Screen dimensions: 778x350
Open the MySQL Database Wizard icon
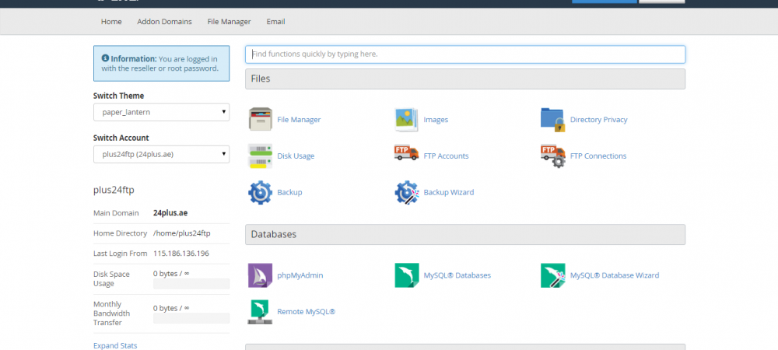coord(552,275)
